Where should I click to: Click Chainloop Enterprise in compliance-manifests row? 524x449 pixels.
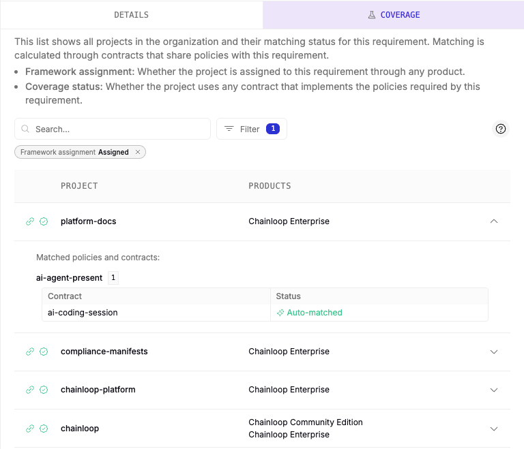[289, 352]
